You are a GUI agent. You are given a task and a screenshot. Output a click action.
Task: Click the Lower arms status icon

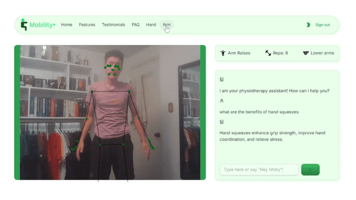tap(306, 53)
